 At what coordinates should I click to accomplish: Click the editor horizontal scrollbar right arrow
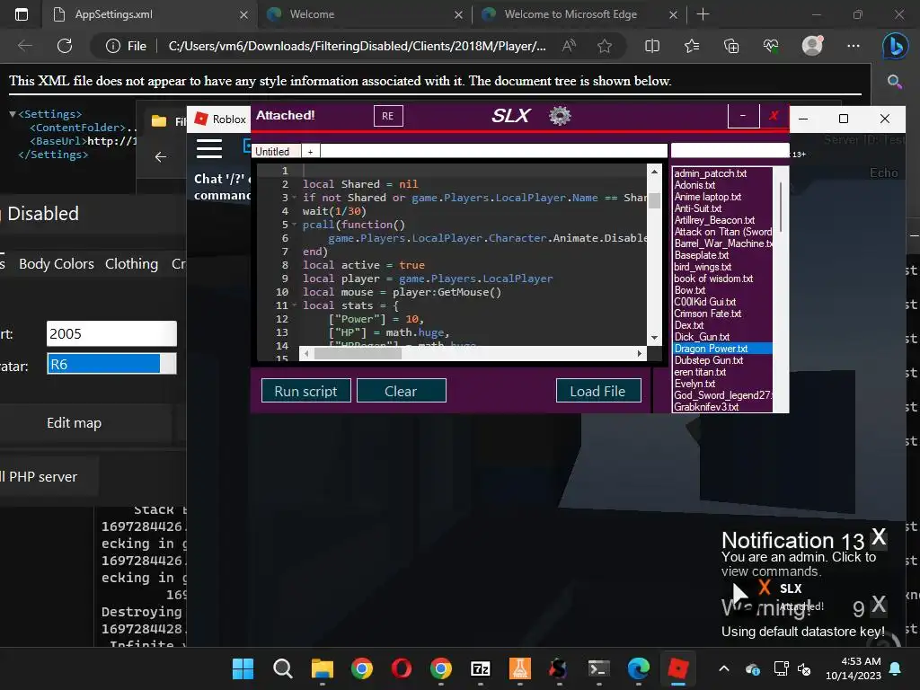pyautogui.click(x=640, y=353)
